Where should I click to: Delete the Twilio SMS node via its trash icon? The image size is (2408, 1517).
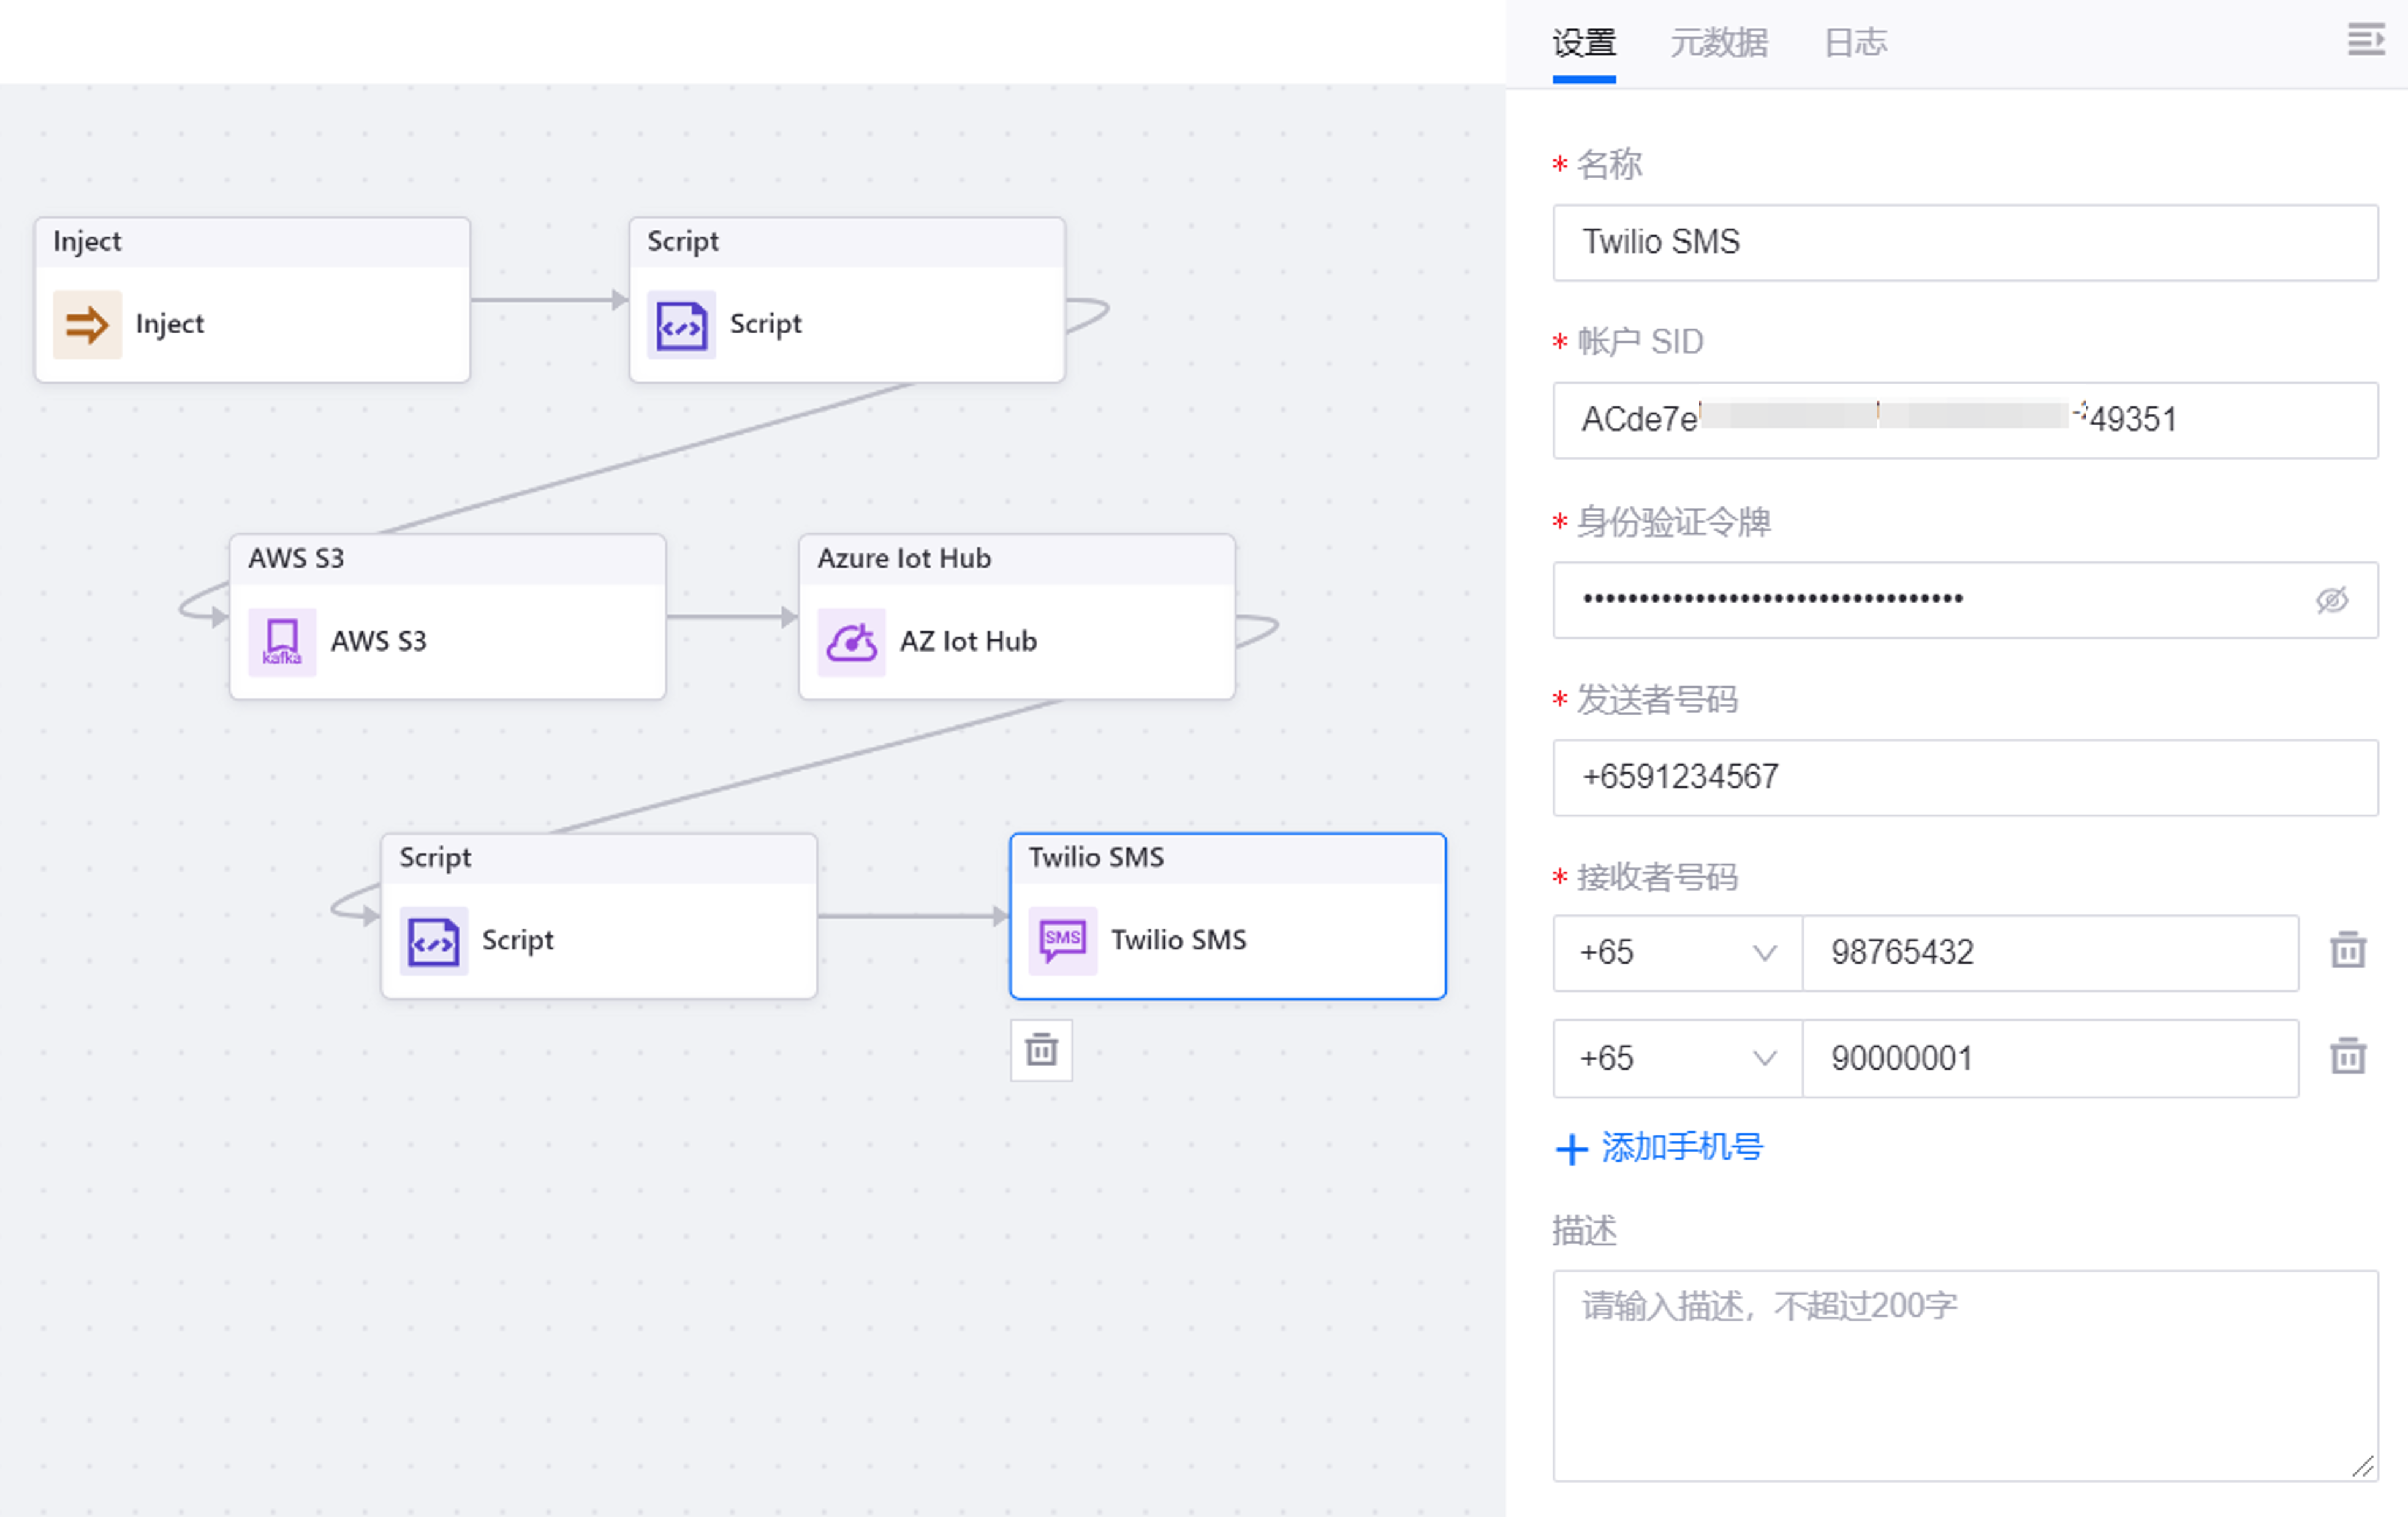click(1041, 1051)
